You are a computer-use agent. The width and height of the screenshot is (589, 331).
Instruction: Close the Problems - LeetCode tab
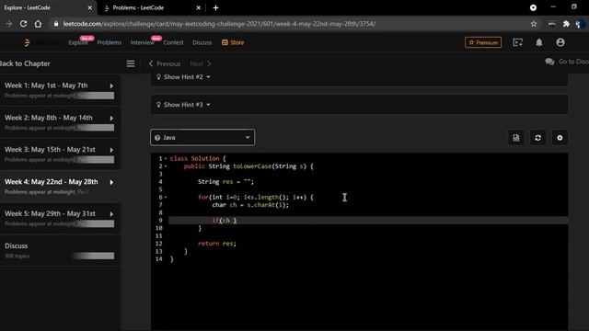click(199, 7)
